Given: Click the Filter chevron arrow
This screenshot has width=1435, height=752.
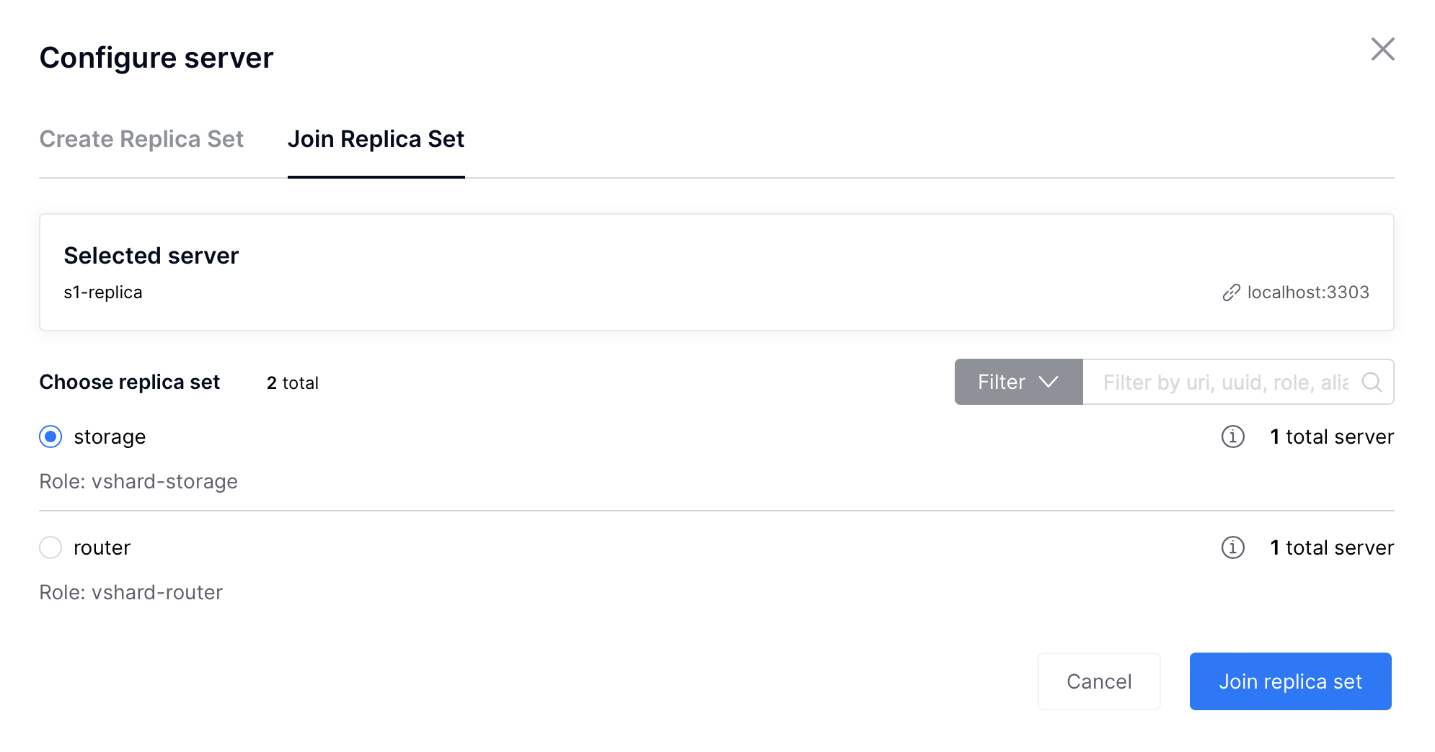Looking at the screenshot, I should coord(1048,382).
